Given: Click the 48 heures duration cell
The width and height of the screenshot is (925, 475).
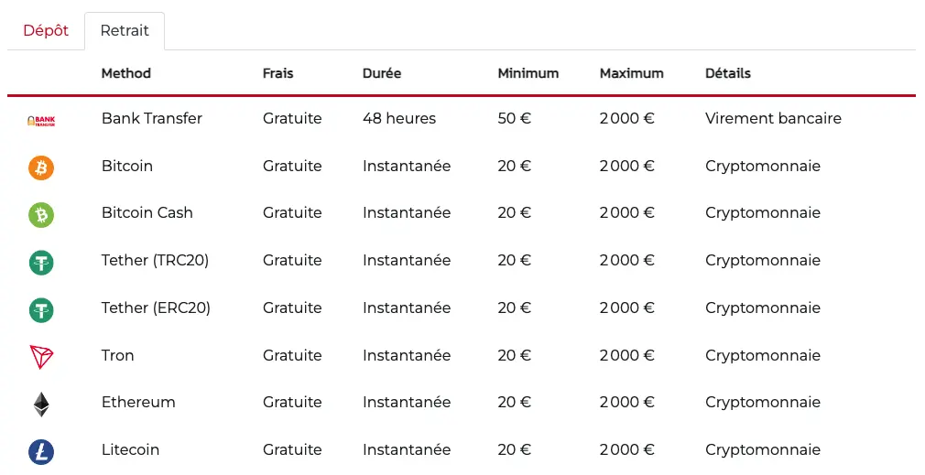Looking at the screenshot, I should tap(399, 118).
